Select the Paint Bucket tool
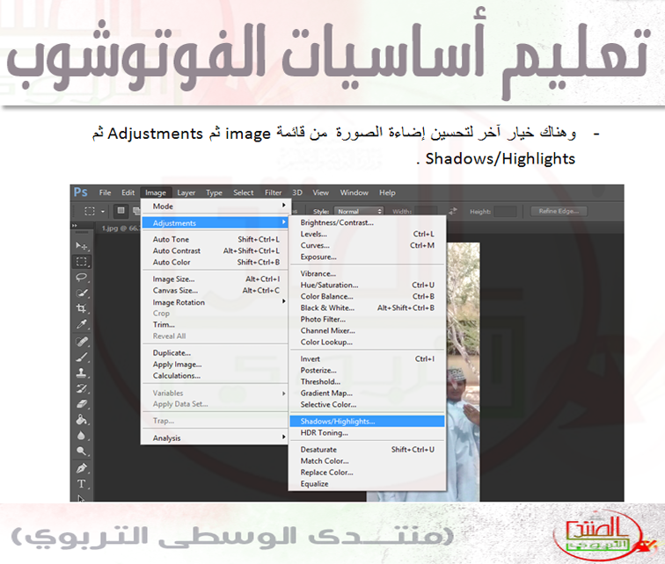Viewport: 665px width, 564px height. click(x=82, y=420)
